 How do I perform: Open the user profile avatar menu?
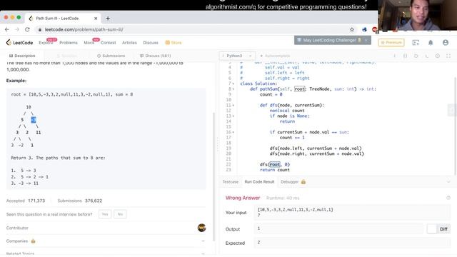[x=446, y=43]
